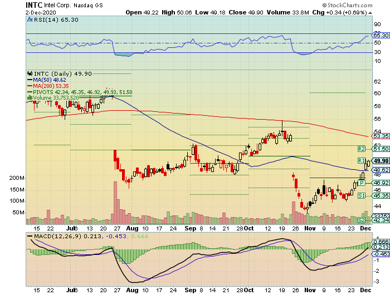Click the PIVOTS legend entry
Screen dimensions: 390x295
click(x=82, y=92)
